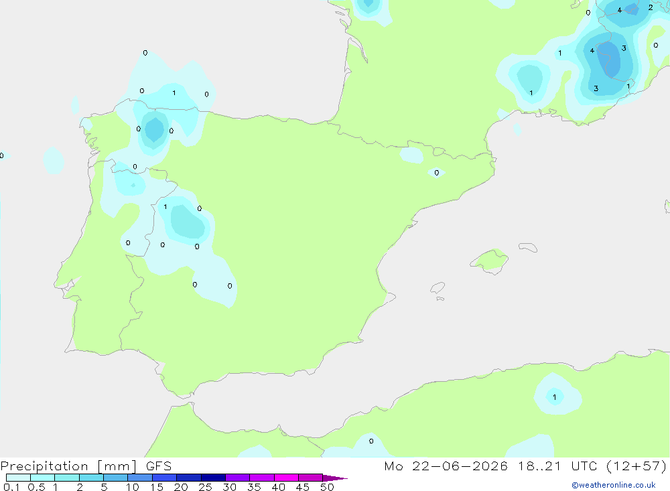The width and height of the screenshot is (670, 491).
Task: Pick the 15–20 mm legend color swatch
Action: (x=165, y=478)
